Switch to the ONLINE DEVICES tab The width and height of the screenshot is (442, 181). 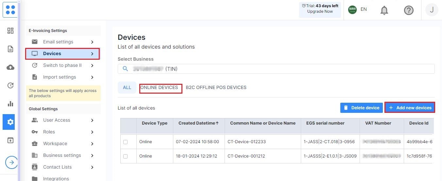tap(159, 87)
